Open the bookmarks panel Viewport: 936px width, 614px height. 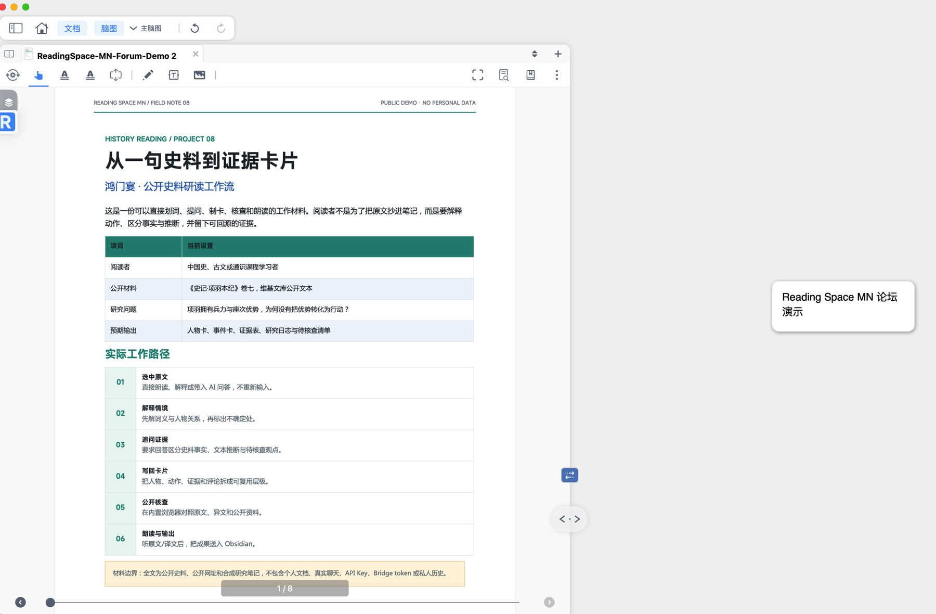530,75
